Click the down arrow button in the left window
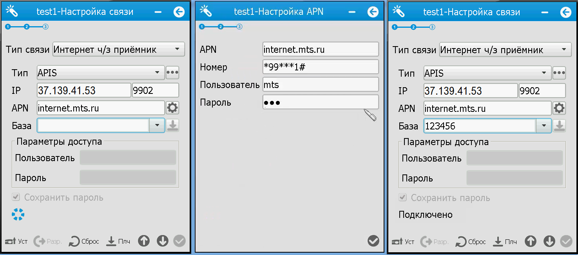 click(163, 241)
